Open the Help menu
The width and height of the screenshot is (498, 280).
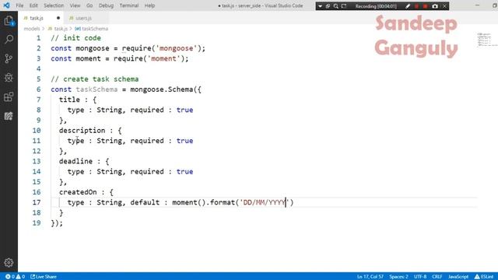(x=149, y=5)
